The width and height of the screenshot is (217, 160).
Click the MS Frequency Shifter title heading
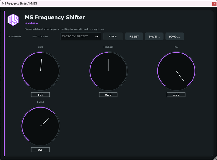tap(55, 17)
